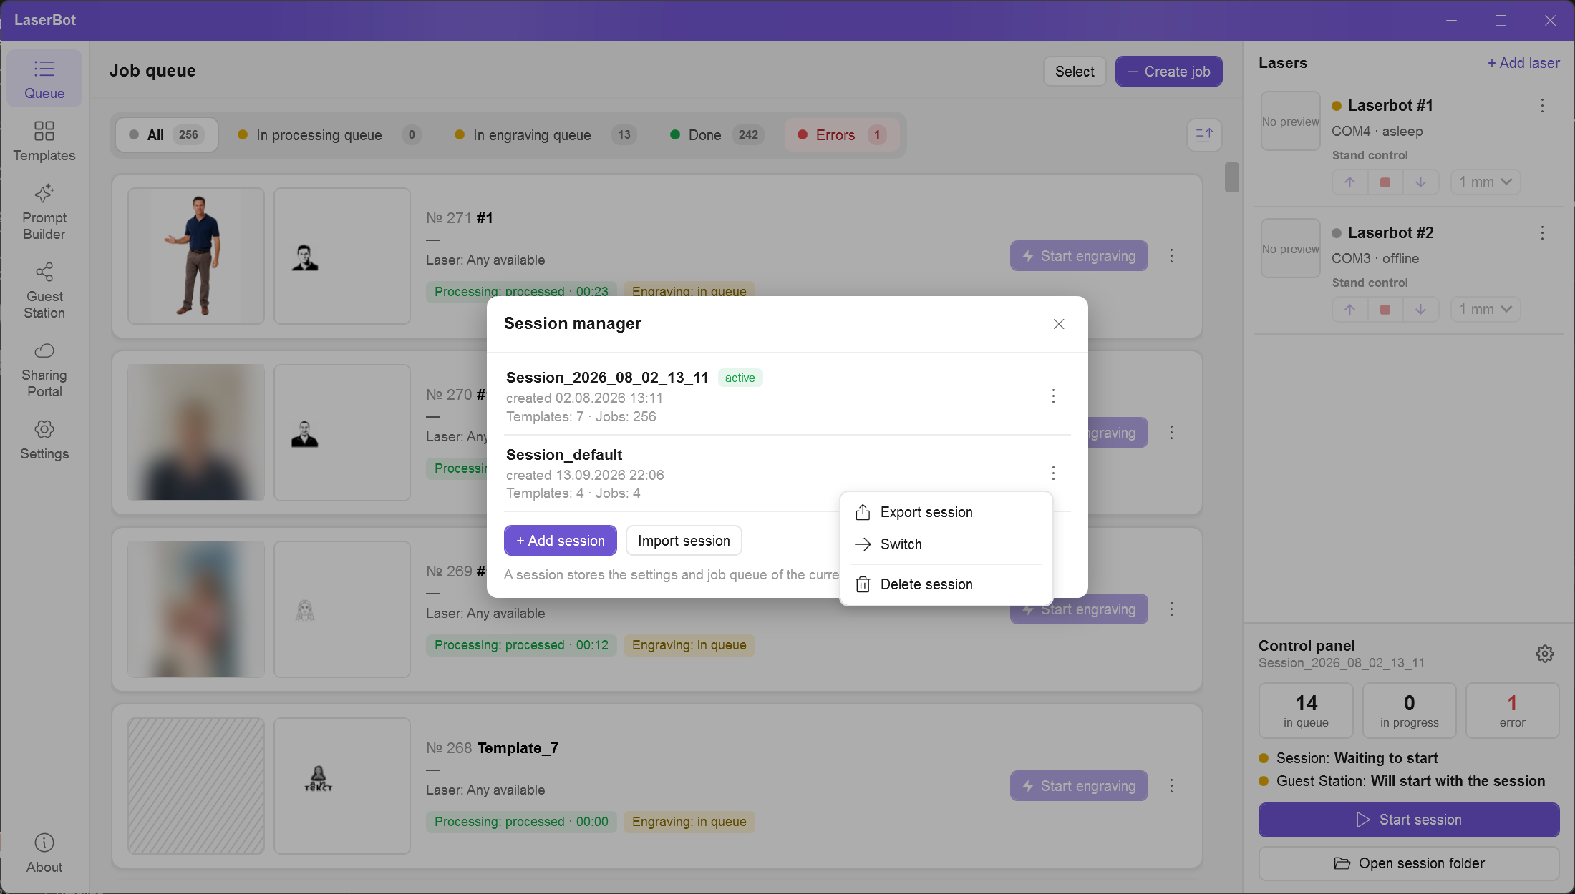Open the session folder
The height and width of the screenshot is (894, 1575).
pos(1409,863)
